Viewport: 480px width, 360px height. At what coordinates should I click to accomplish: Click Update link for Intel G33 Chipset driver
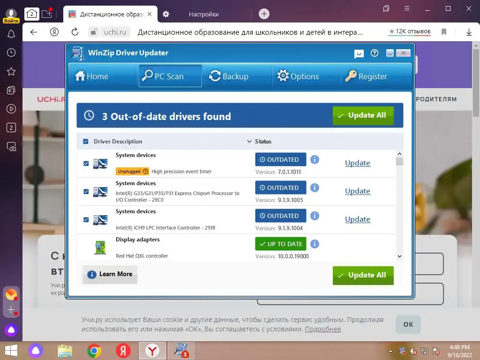pyautogui.click(x=358, y=191)
